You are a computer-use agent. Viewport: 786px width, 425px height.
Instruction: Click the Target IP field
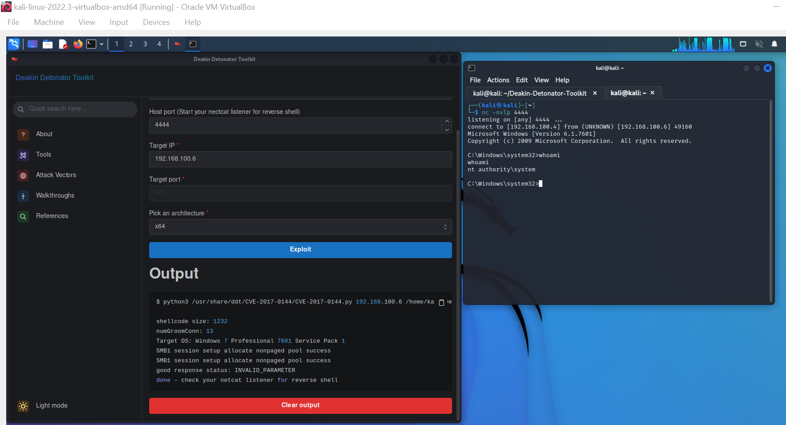pyautogui.click(x=301, y=159)
